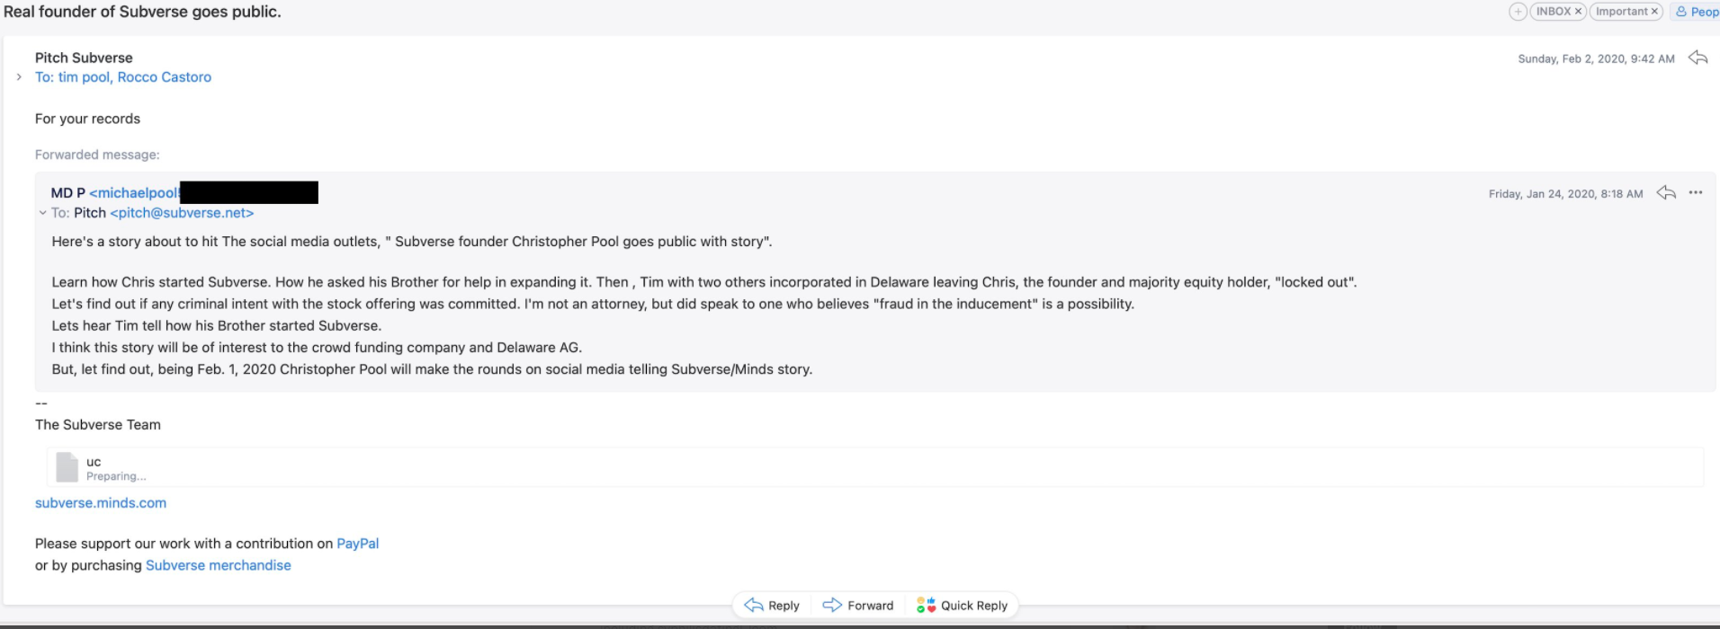Click the add label plus icon
This screenshot has height=629, width=1720.
pyautogui.click(x=1518, y=12)
